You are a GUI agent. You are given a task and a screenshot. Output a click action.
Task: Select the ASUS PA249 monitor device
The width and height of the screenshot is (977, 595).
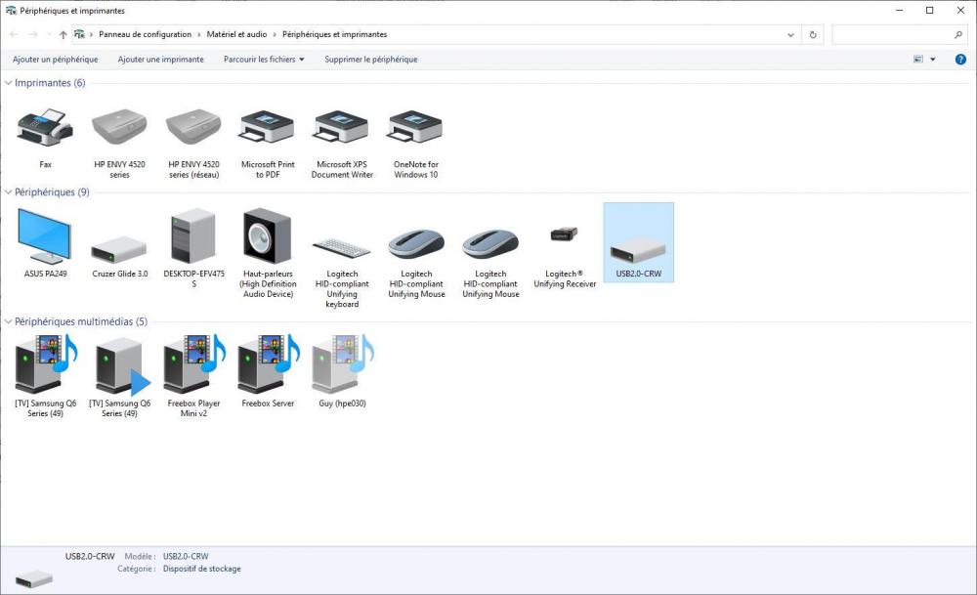[x=45, y=238]
